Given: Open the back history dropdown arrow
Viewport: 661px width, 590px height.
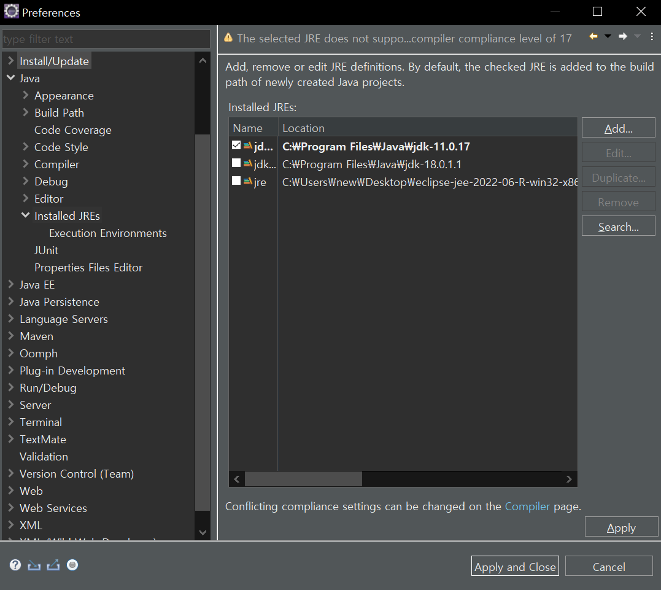Looking at the screenshot, I should tap(608, 37).
